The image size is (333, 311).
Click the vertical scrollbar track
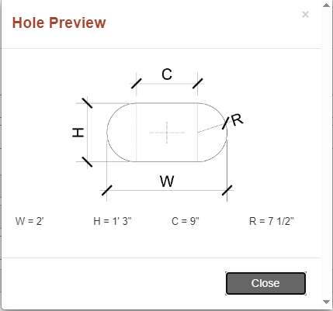pos(327,154)
